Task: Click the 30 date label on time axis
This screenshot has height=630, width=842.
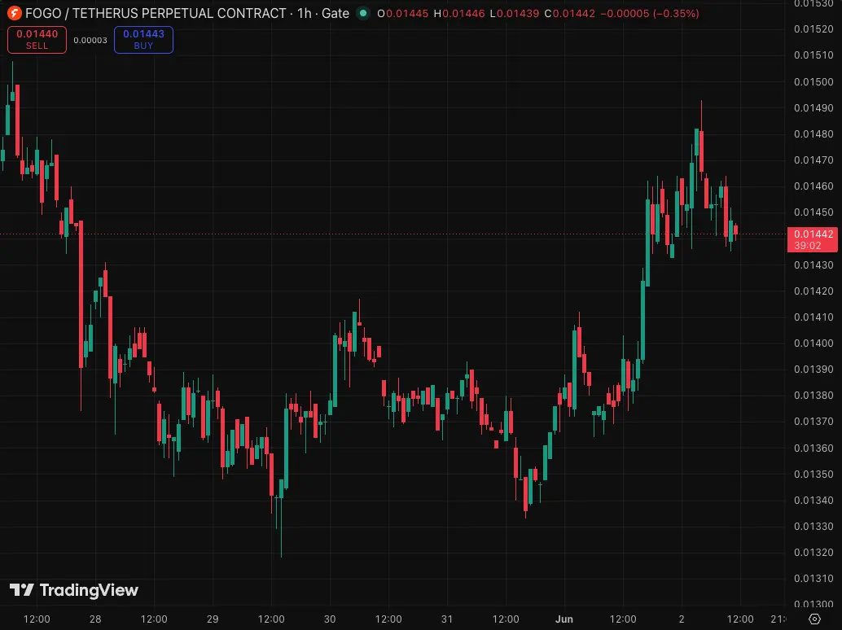Action: click(x=330, y=619)
